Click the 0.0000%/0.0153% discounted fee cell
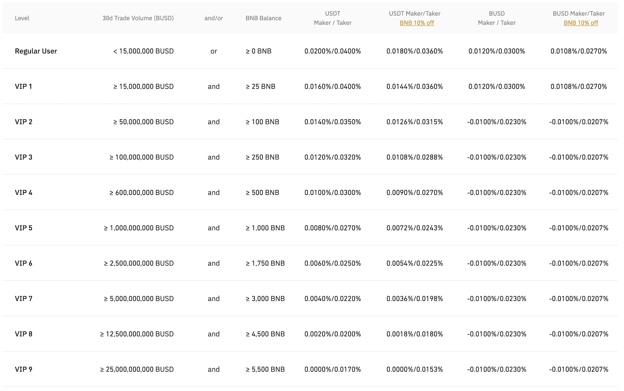 [x=415, y=369]
